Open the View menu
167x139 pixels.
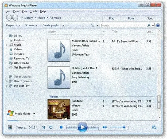click(16, 11)
